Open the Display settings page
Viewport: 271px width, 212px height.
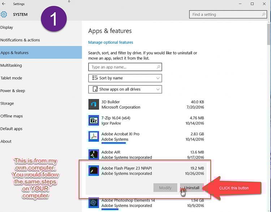click(41, 27)
